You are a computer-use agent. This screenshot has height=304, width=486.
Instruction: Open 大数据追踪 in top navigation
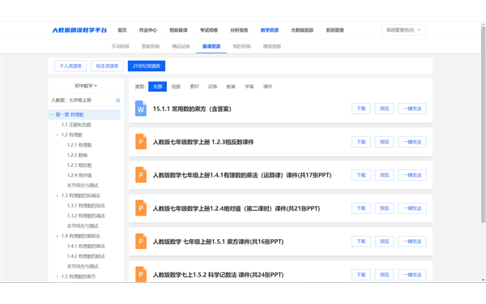(302, 30)
